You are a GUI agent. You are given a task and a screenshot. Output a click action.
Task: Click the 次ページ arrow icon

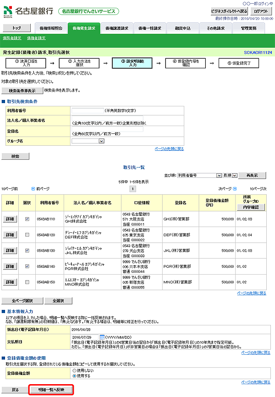tap(235, 188)
